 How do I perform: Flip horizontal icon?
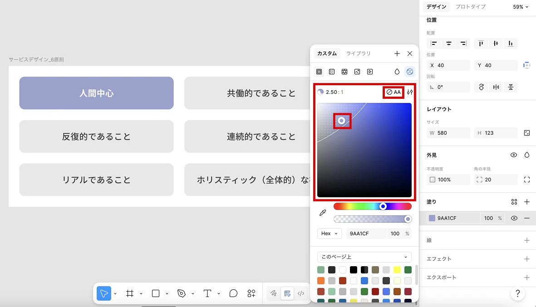[496, 87]
